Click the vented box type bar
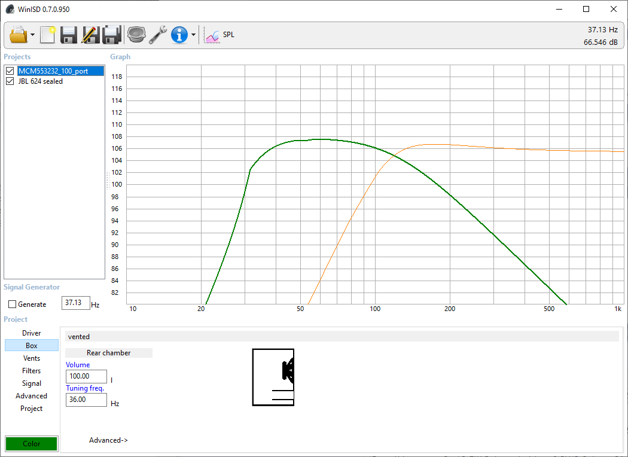 pyautogui.click(x=342, y=336)
